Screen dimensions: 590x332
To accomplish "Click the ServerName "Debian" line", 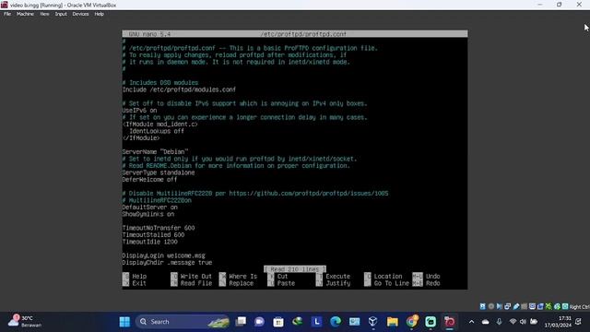I will (x=155, y=151).
